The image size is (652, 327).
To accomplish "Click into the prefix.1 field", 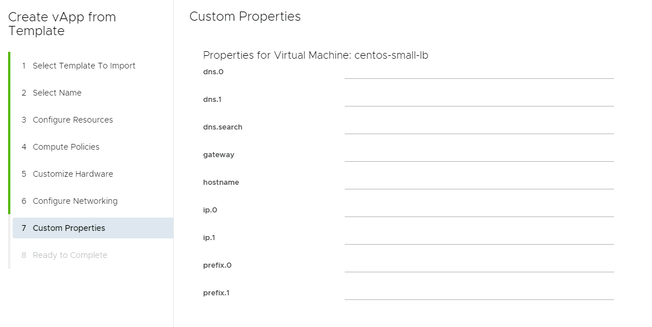I will tap(479, 292).
